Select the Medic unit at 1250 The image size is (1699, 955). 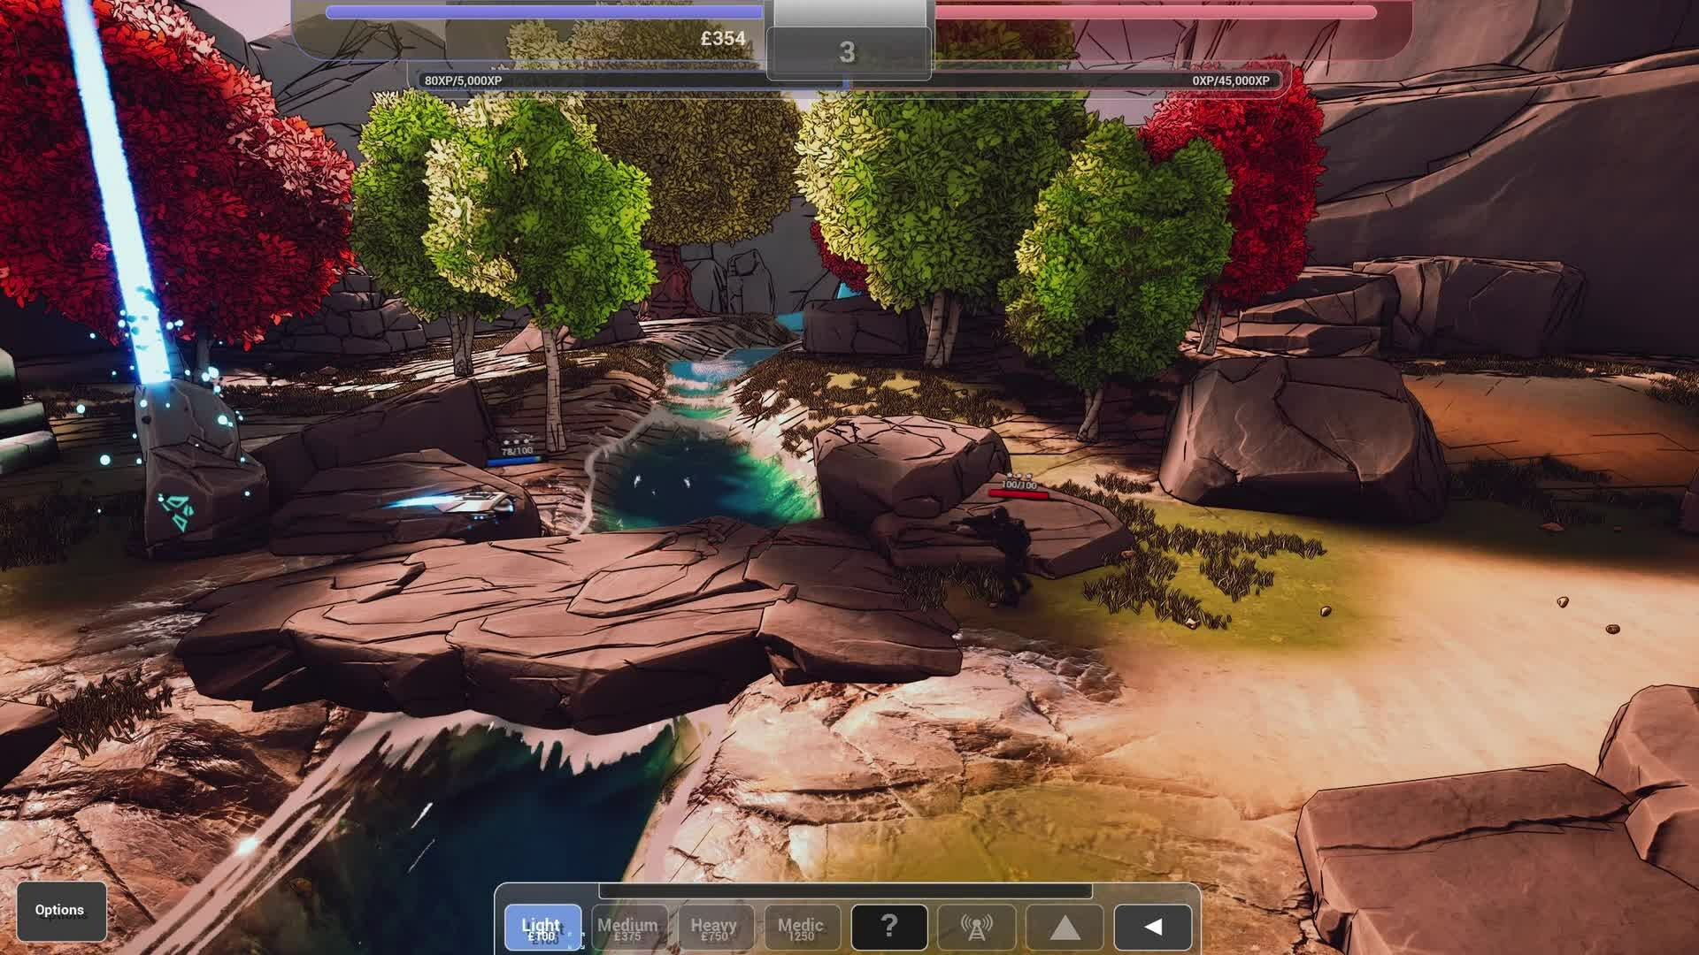coord(801,928)
